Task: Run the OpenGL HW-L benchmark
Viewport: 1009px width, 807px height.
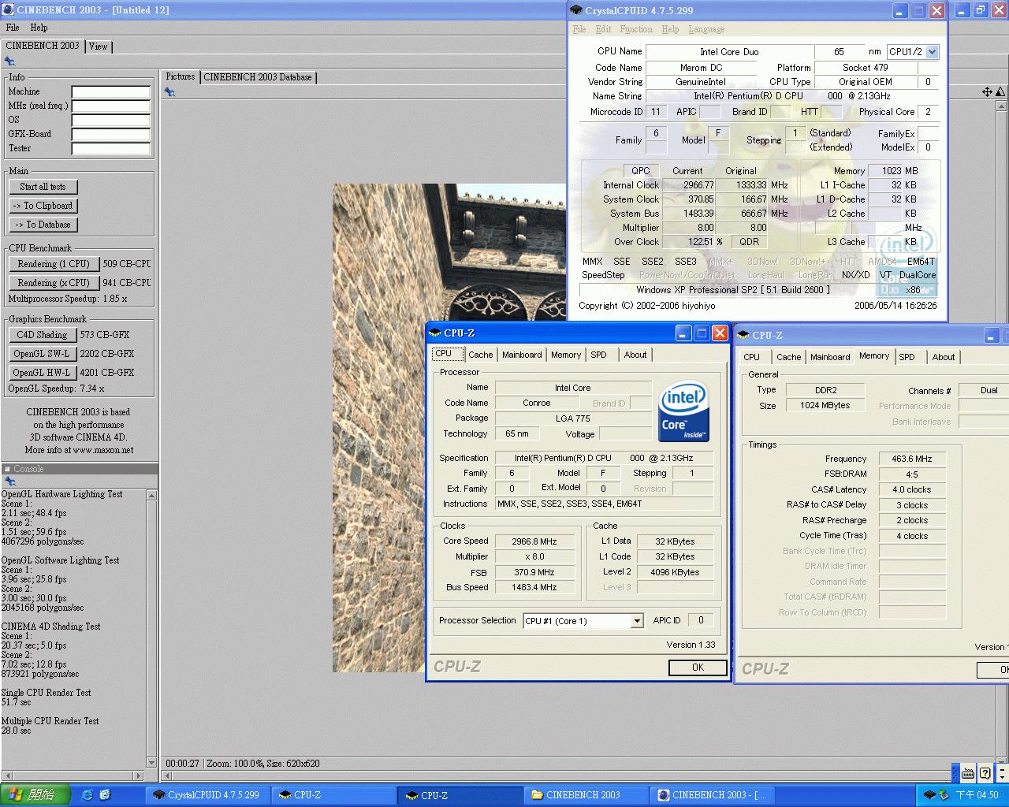Action: pos(42,373)
